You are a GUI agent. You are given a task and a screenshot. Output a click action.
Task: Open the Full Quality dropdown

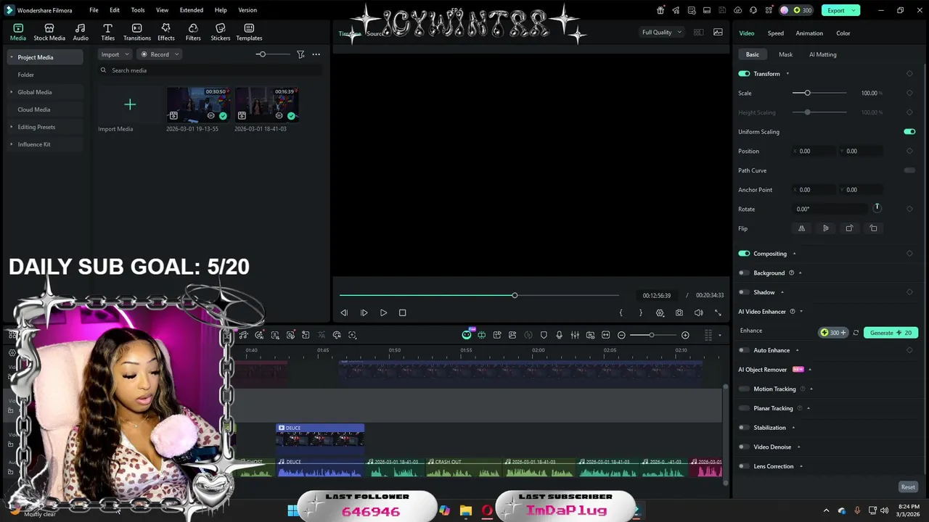tap(661, 32)
